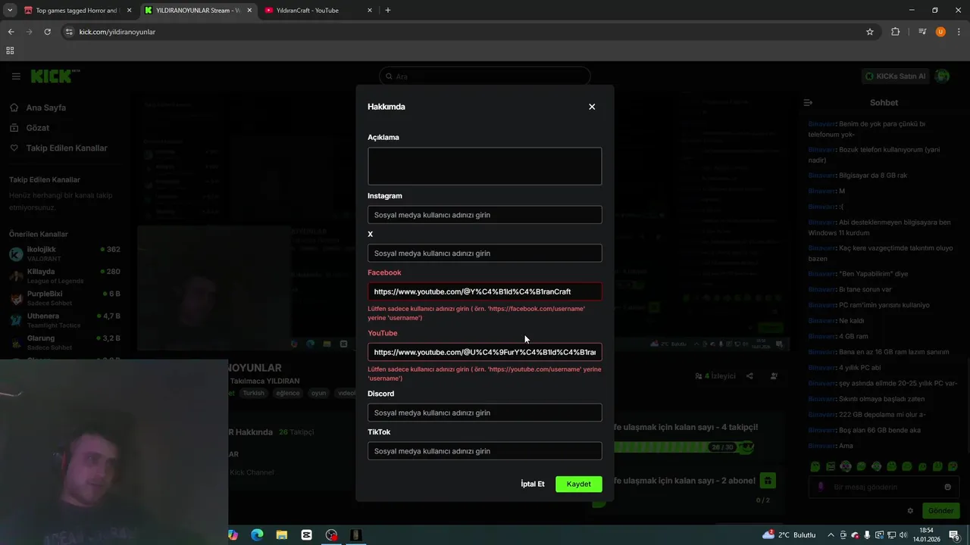Show hidden system tray icons

click(831, 535)
